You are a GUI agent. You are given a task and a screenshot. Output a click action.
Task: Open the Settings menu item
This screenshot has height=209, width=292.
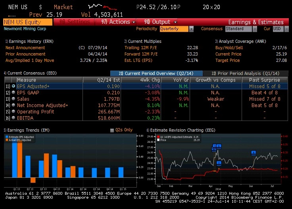pos(74,22)
